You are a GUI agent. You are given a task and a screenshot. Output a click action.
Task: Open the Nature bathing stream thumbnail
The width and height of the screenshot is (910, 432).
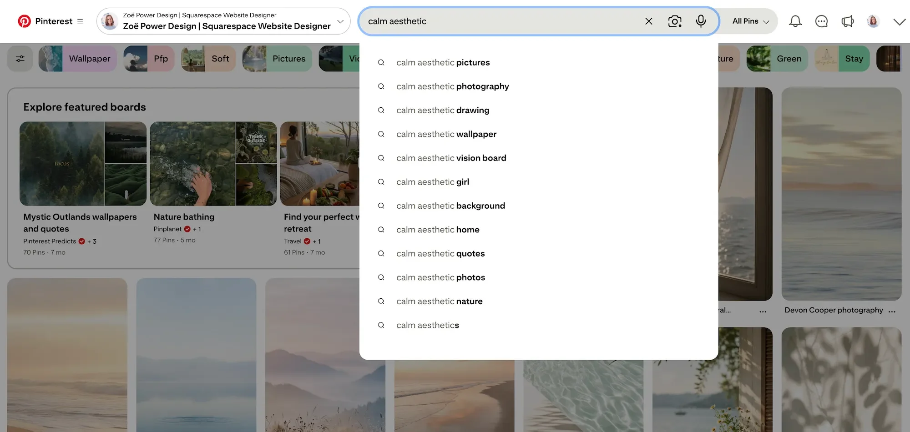[x=192, y=164]
